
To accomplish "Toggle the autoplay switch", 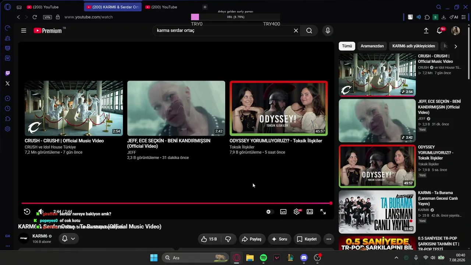I will 270,212.
